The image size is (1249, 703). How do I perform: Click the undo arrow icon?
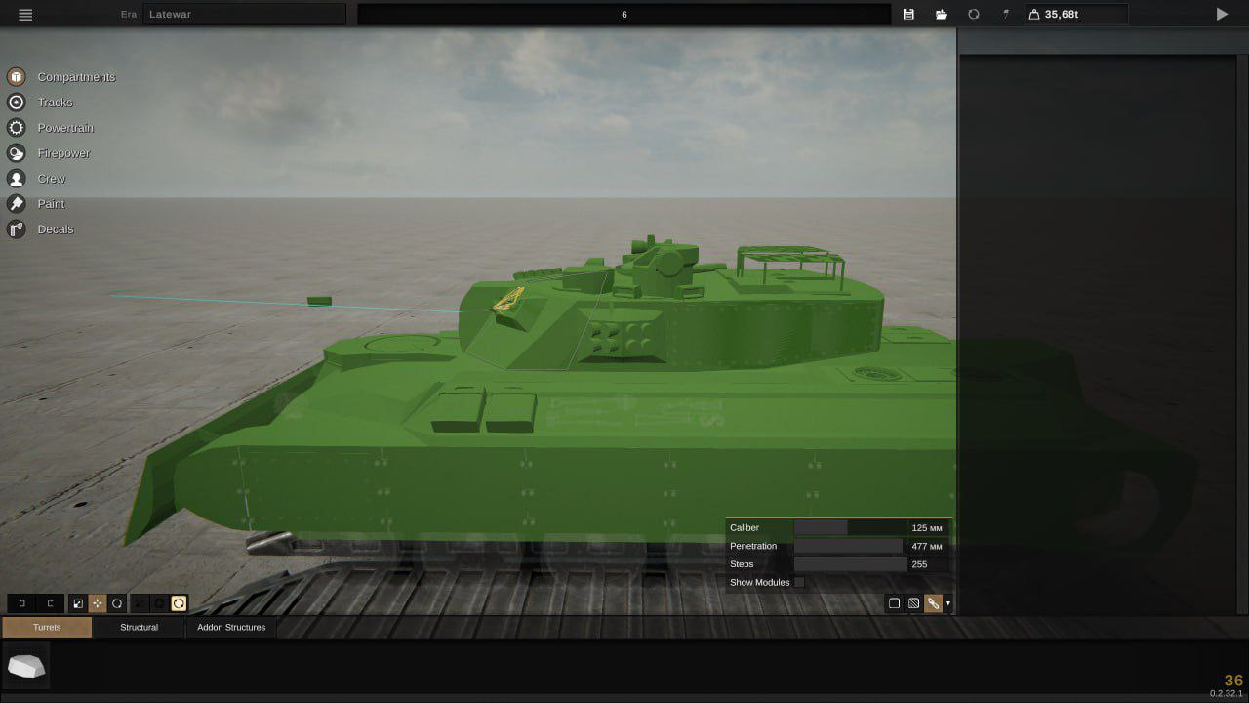(x=21, y=603)
